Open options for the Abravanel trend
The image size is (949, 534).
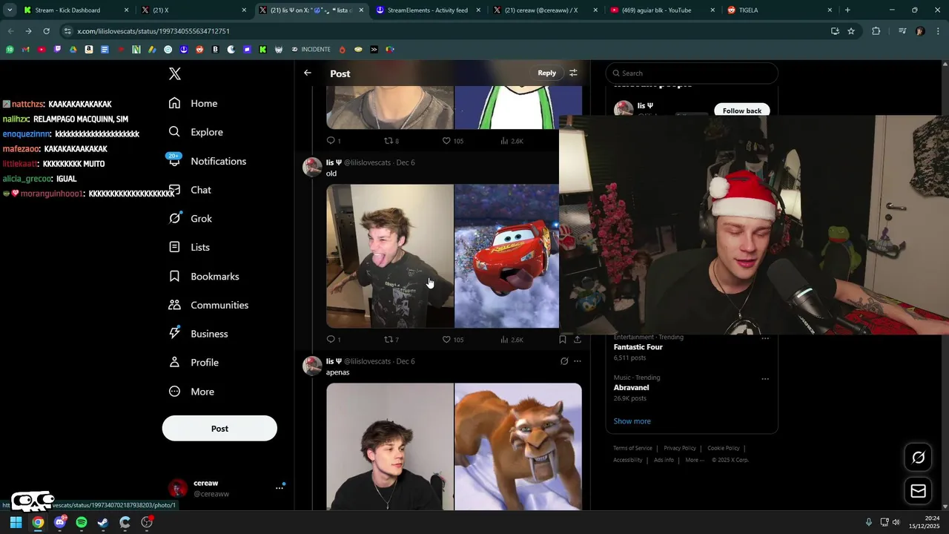click(765, 379)
